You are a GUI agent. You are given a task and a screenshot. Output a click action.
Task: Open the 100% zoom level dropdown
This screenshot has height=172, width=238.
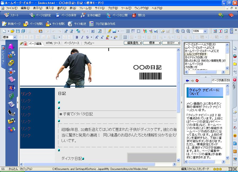click(x=205, y=31)
